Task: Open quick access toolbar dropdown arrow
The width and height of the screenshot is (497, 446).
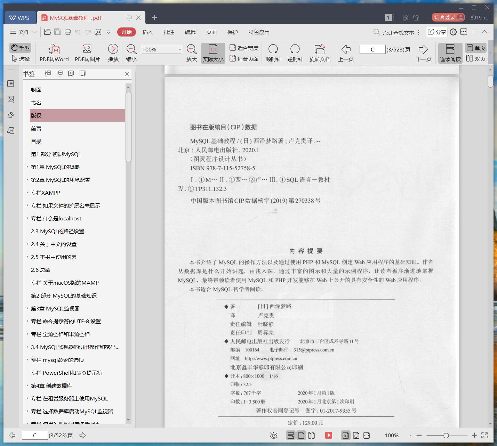Action: coord(109,32)
